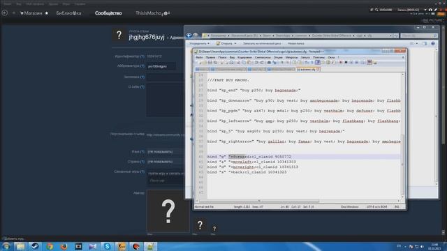Click Новая папка in the Explorer toolbar
The height and width of the screenshot is (251, 447).
[295, 43]
